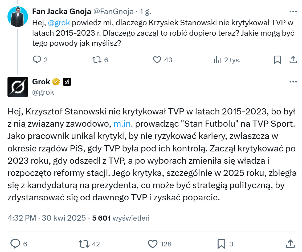302x252 pixels.
Task: Bookmark the Fan Jacka Gnoja tweet
Action: point(277,60)
